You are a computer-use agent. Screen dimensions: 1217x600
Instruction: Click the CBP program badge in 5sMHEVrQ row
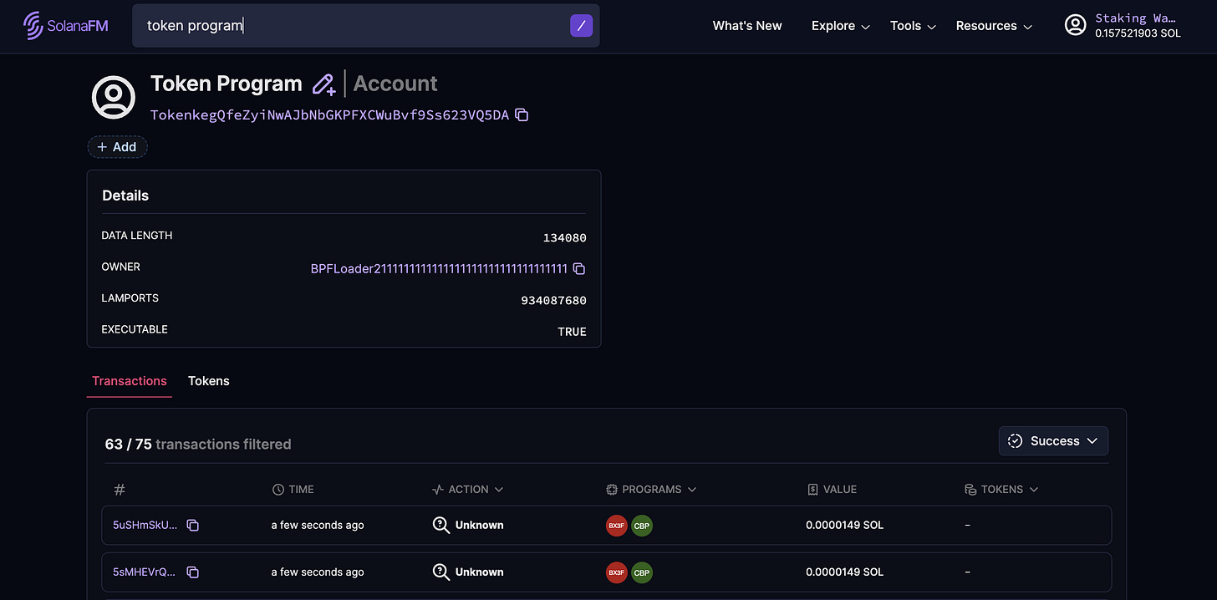[x=642, y=572]
